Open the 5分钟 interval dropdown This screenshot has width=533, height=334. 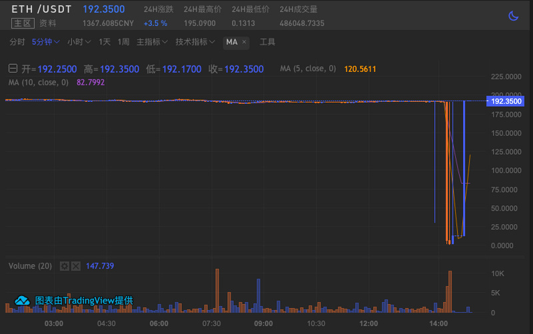pyautogui.click(x=45, y=42)
